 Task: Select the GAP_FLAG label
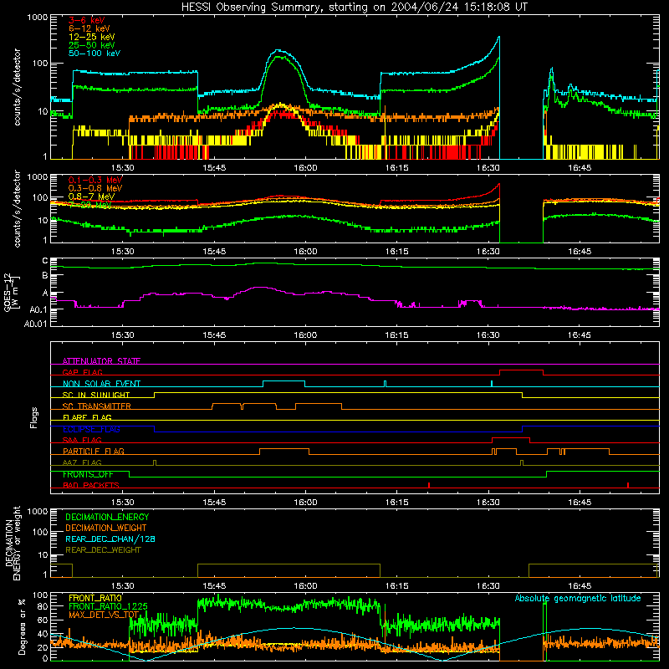(82, 372)
